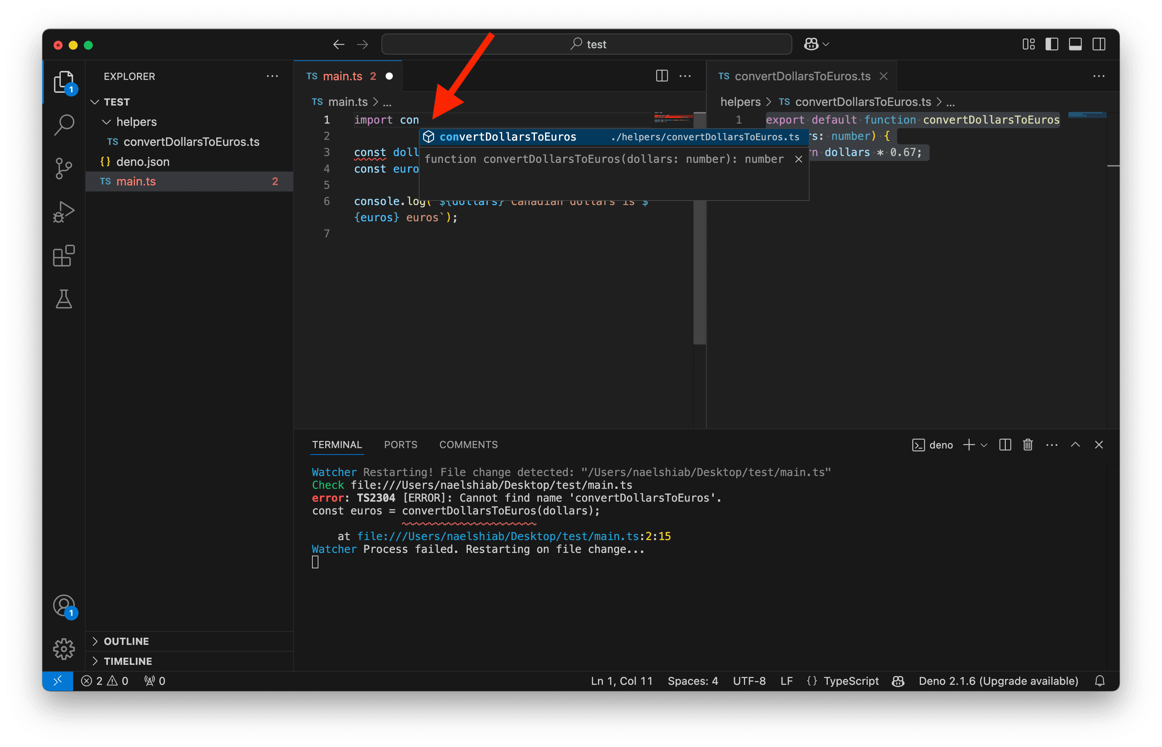Click the test command center search box
Viewport: 1162px width, 747px height.
click(587, 44)
